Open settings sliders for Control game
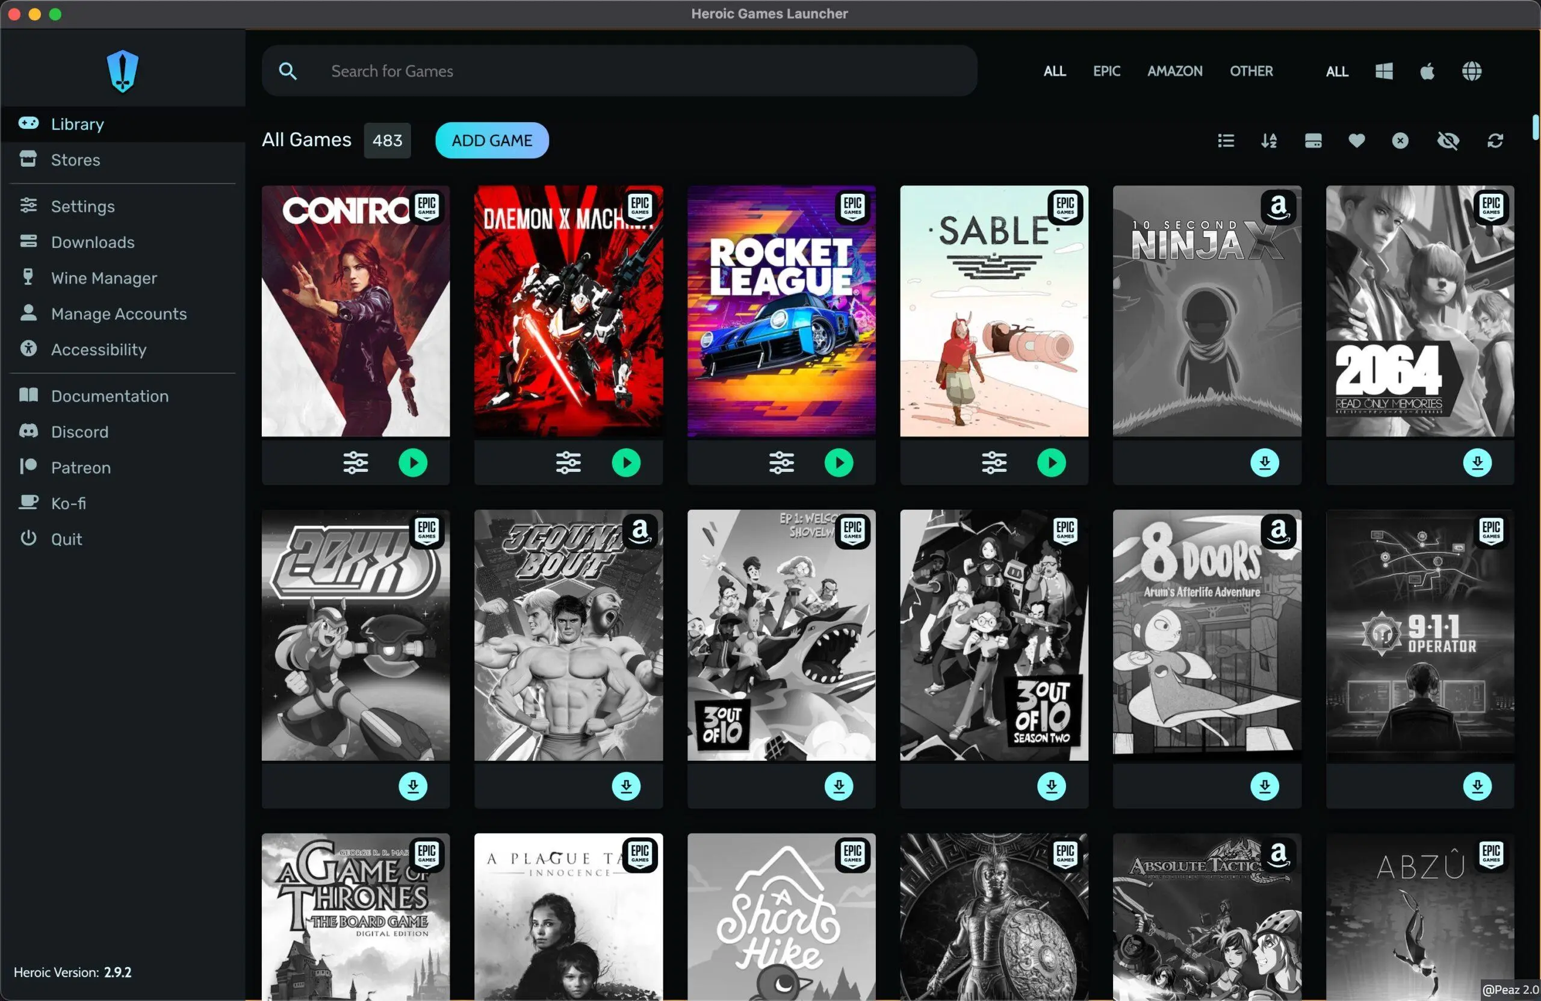Image resolution: width=1541 pixels, height=1001 pixels. tap(356, 463)
